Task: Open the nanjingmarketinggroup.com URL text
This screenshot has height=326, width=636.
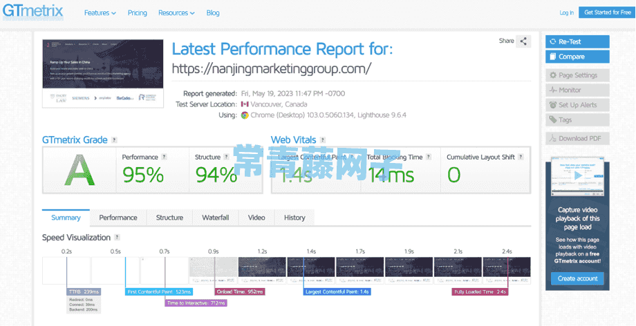Action: [x=272, y=68]
